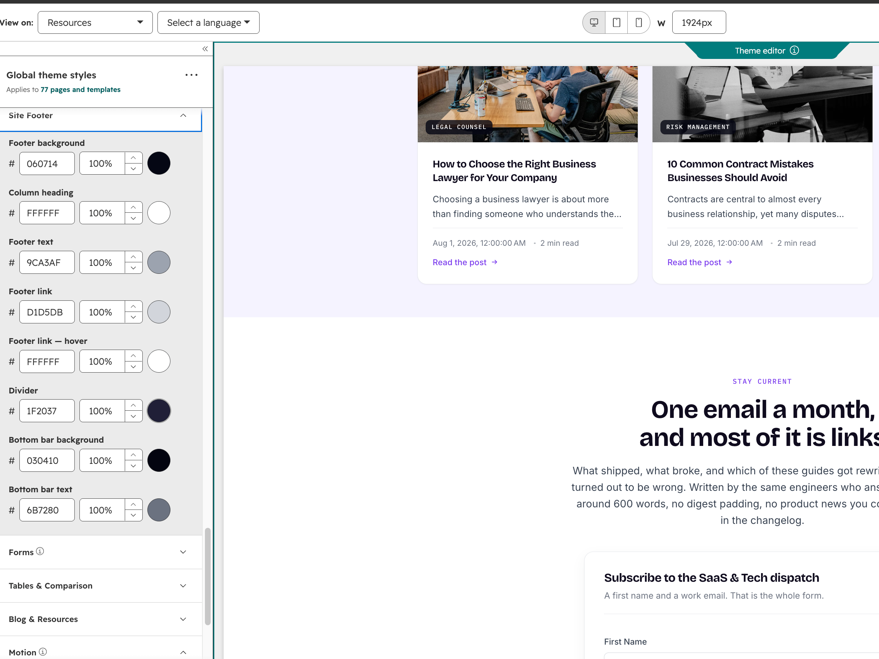This screenshot has height=659, width=879.
Task: Decrease Bottom bar text opacity down arrow
Action: tap(133, 515)
